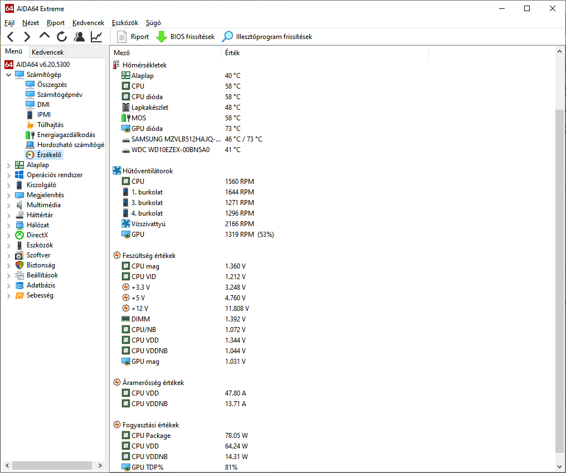Click the green BIOS frissítések download arrow
Viewport: 566px width, 473px height.
point(162,36)
